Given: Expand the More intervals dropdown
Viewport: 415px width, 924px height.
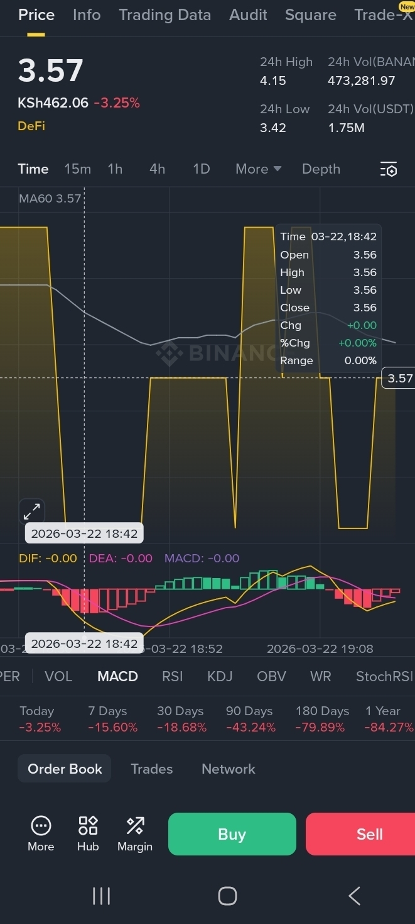Looking at the screenshot, I should coord(258,169).
